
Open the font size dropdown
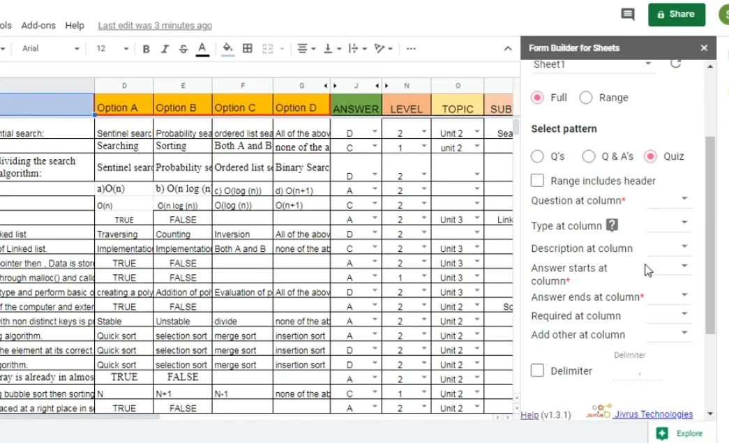pos(112,49)
